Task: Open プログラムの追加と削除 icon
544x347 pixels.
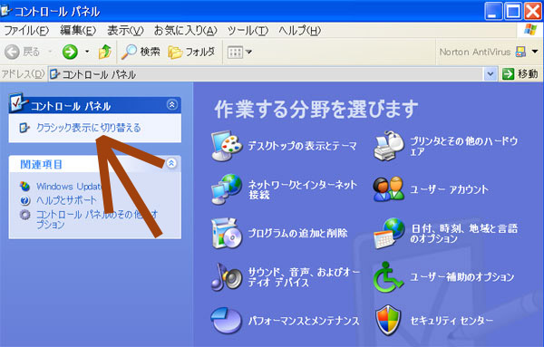Action: (227, 233)
